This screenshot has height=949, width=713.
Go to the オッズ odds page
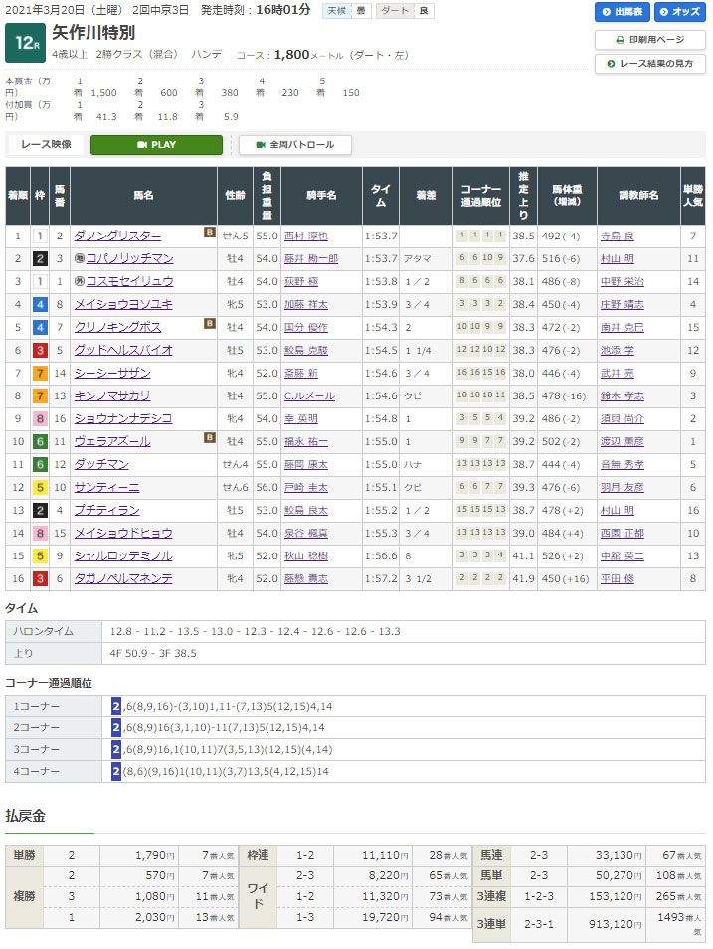(678, 12)
